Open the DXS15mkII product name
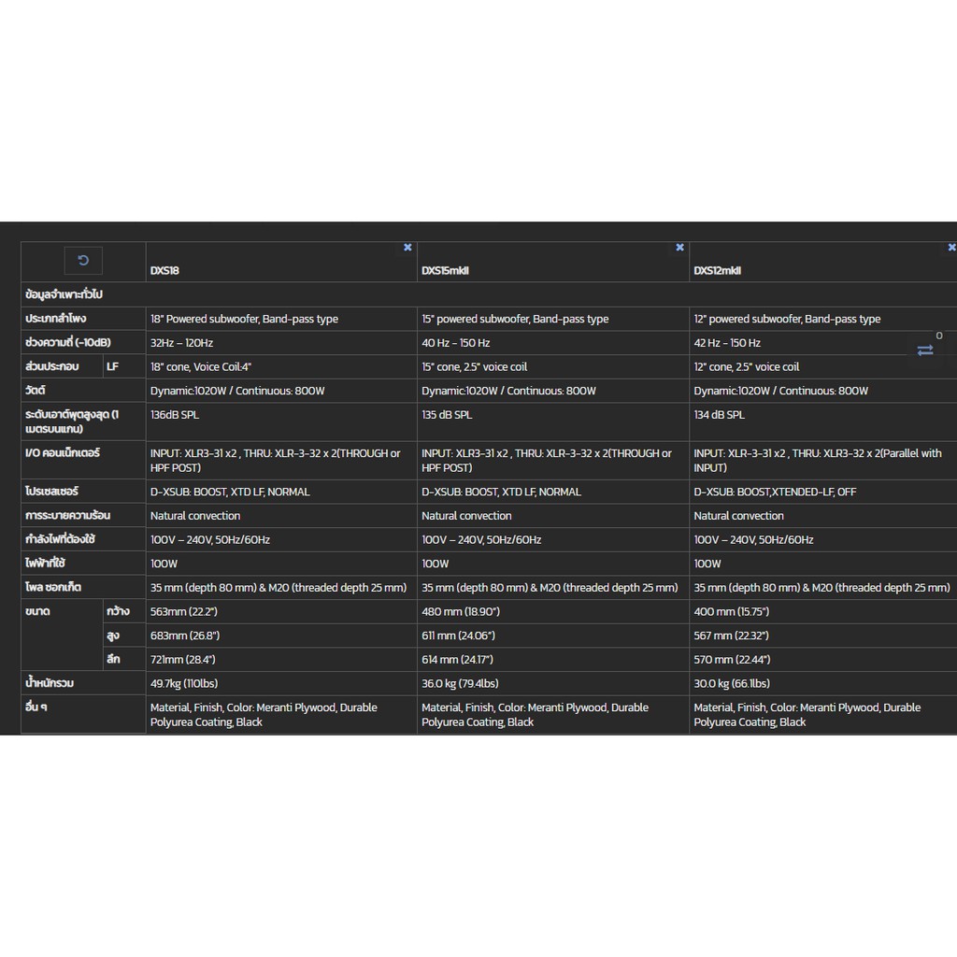 point(444,271)
